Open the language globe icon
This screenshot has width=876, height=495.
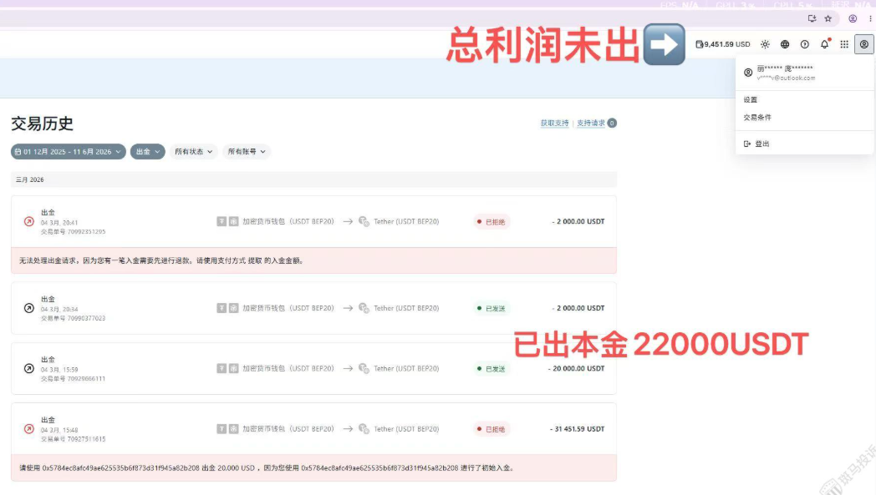785,44
